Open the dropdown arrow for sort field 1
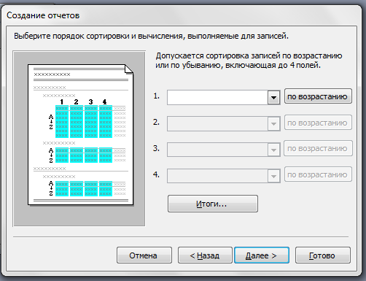The width and height of the screenshot is (366, 281). [273, 97]
